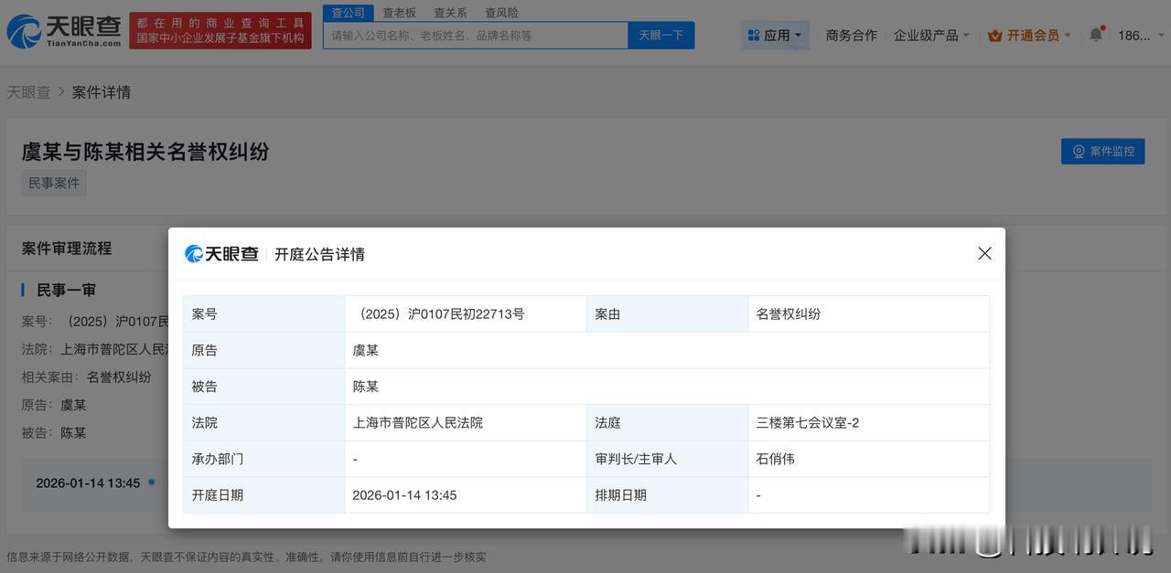Viewport: 1171px width, 573px height.
Task: Click the Tianyancha logo in the header
Action: tap(64, 31)
